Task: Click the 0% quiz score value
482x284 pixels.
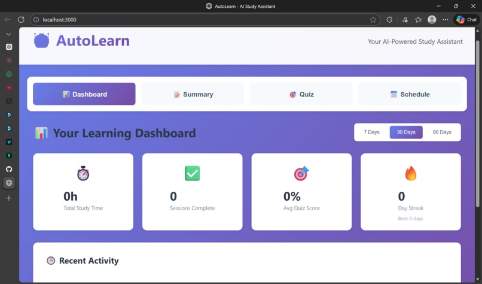Action: tap(292, 196)
